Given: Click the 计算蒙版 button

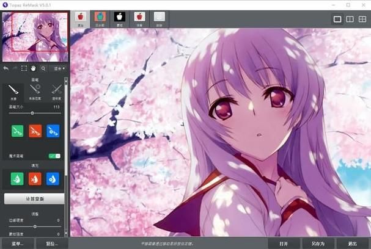Looking at the screenshot, I should (34, 199).
